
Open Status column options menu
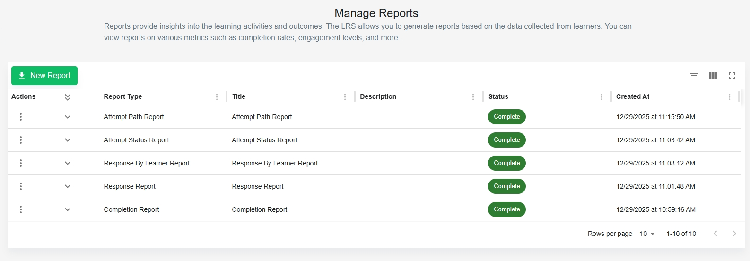tap(601, 97)
